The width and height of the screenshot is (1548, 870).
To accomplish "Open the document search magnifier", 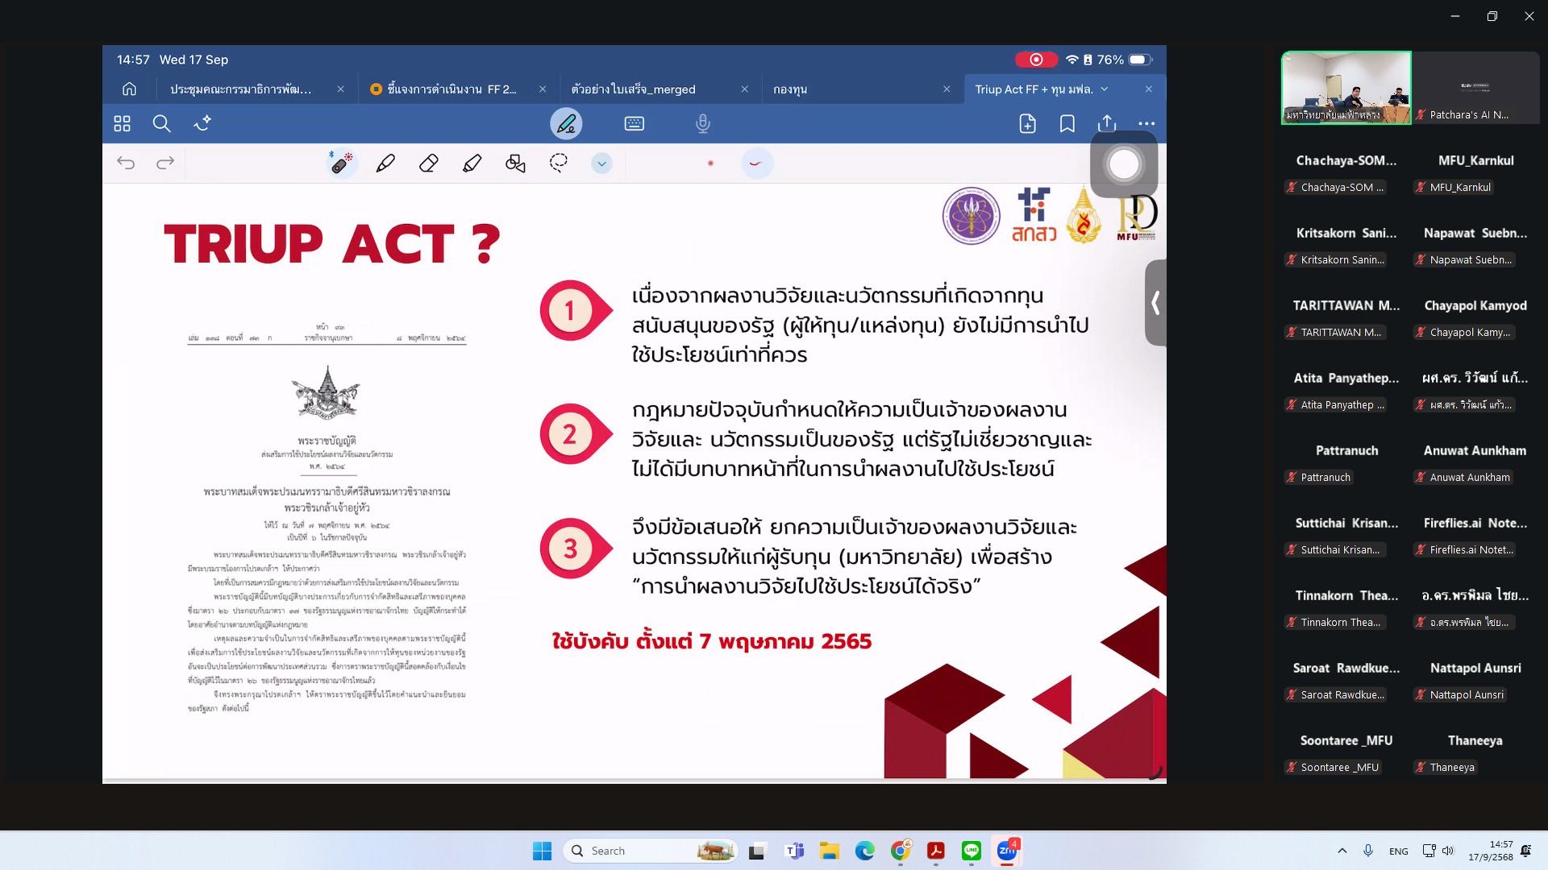I will 161,124.
